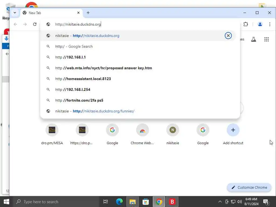Open the notification center icon
276x207 pixels.
tap(266, 202)
